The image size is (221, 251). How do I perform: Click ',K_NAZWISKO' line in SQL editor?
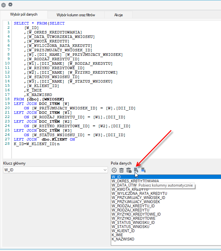pyautogui.click(x=38, y=95)
